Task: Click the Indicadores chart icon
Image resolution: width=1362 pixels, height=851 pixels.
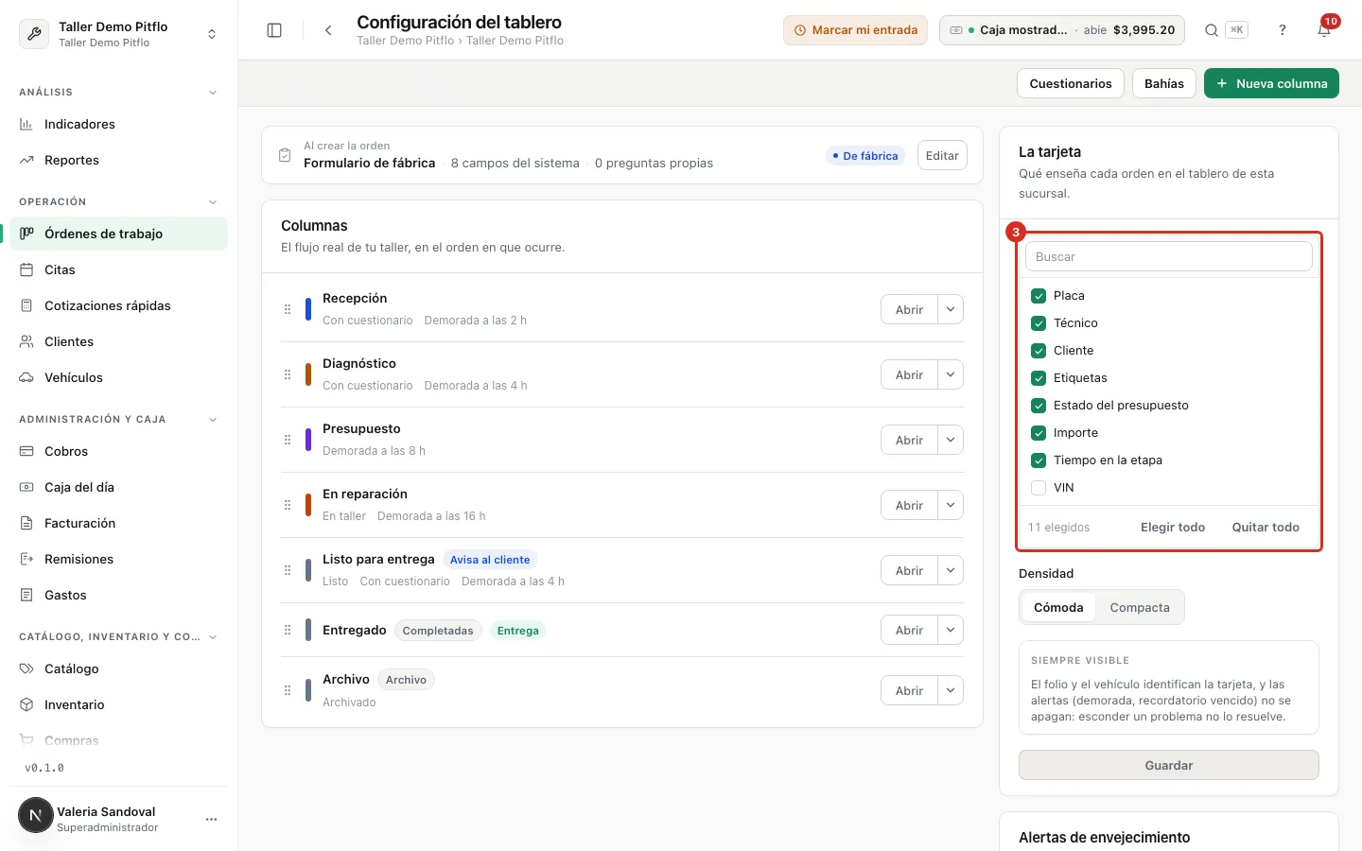Action: pyautogui.click(x=26, y=124)
